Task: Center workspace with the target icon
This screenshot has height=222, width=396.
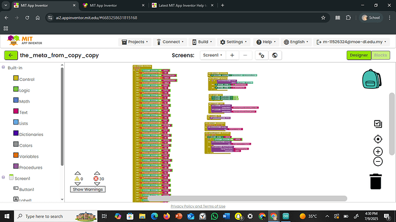Action: pyautogui.click(x=378, y=139)
